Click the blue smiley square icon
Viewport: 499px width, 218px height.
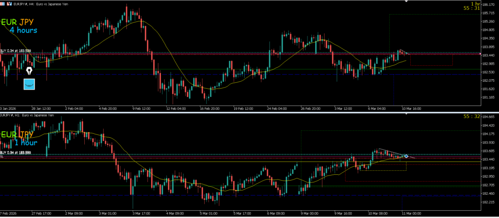[30, 84]
